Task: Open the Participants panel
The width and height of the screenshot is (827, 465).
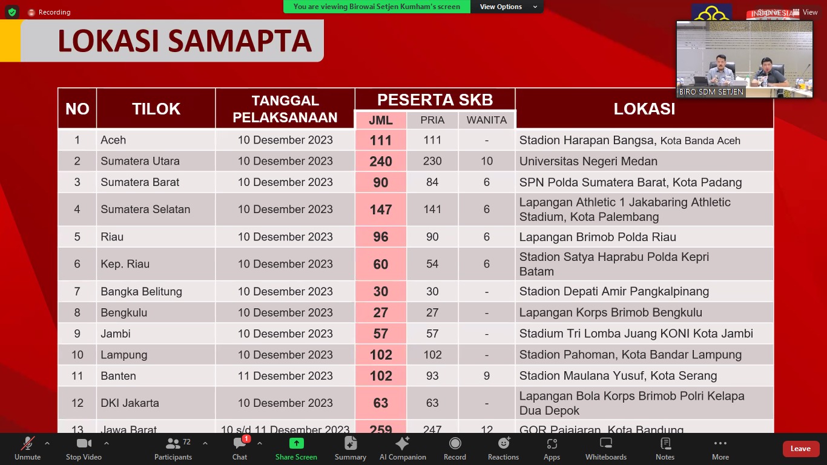Action: tap(173, 448)
